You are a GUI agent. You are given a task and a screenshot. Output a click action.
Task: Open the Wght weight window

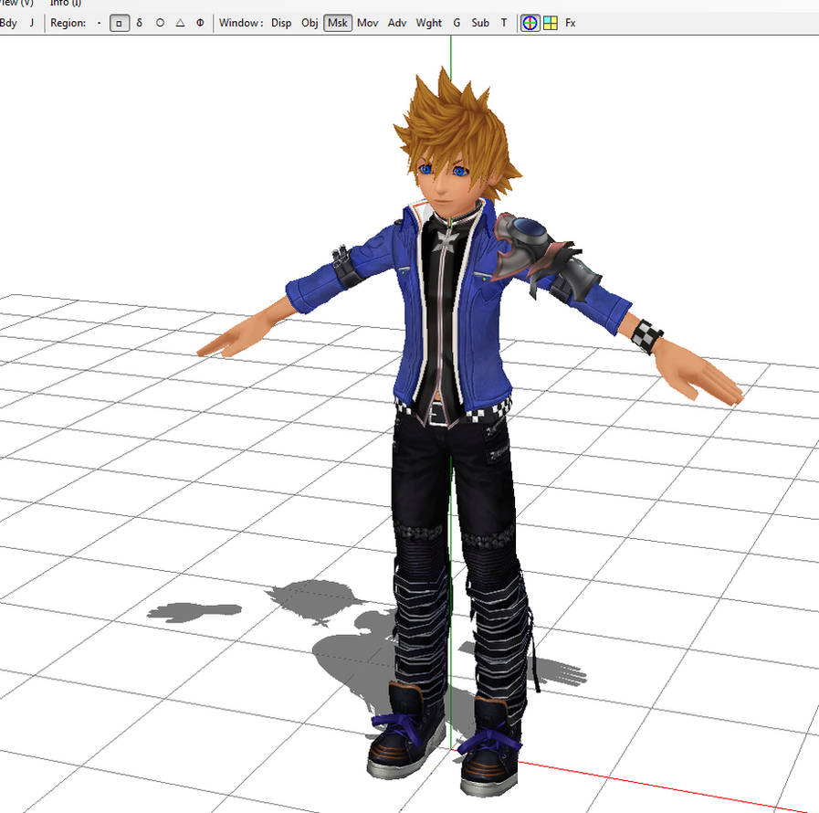[x=429, y=23]
